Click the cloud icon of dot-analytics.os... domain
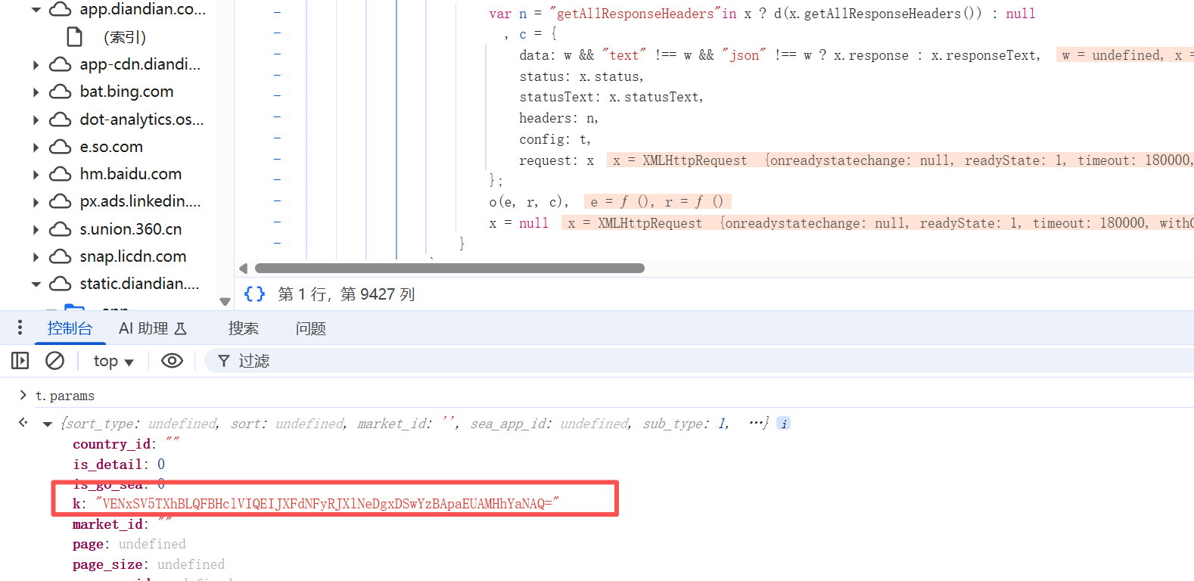Viewport: 1194px width, 581px height. pyautogui.click(x=61, y=120)
